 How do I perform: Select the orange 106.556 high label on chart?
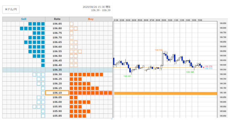coord(159,50)
